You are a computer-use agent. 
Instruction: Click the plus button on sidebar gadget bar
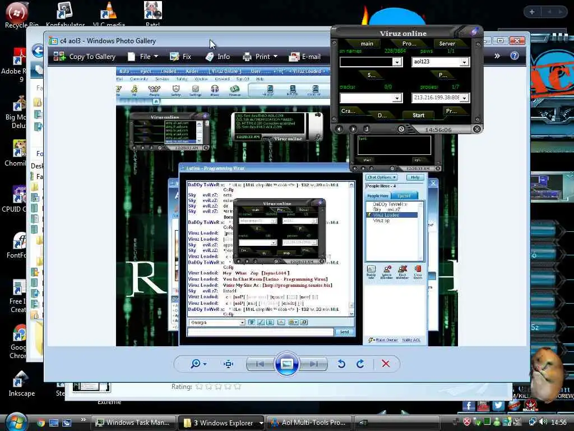[532, 12]
